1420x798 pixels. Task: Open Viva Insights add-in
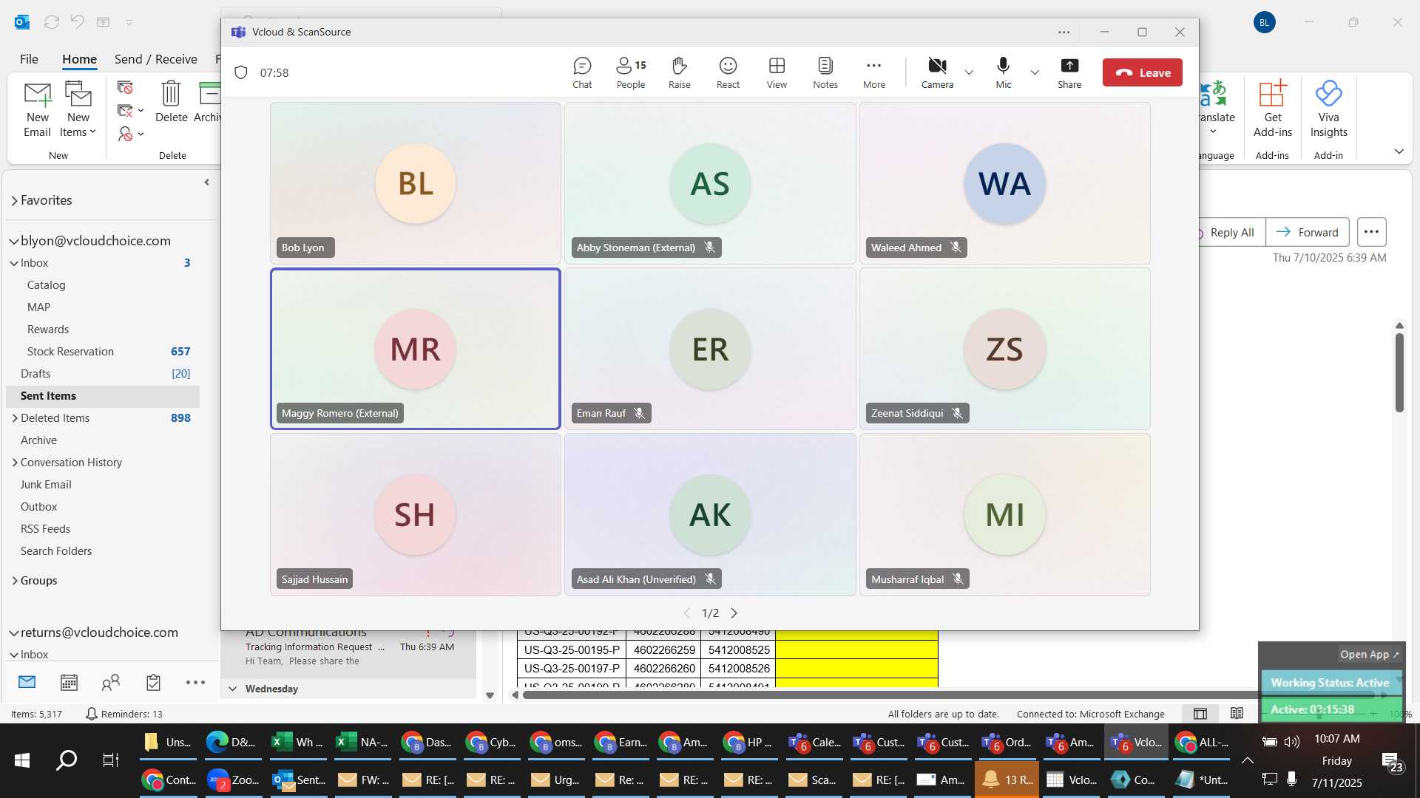(x=1328, y=109)
